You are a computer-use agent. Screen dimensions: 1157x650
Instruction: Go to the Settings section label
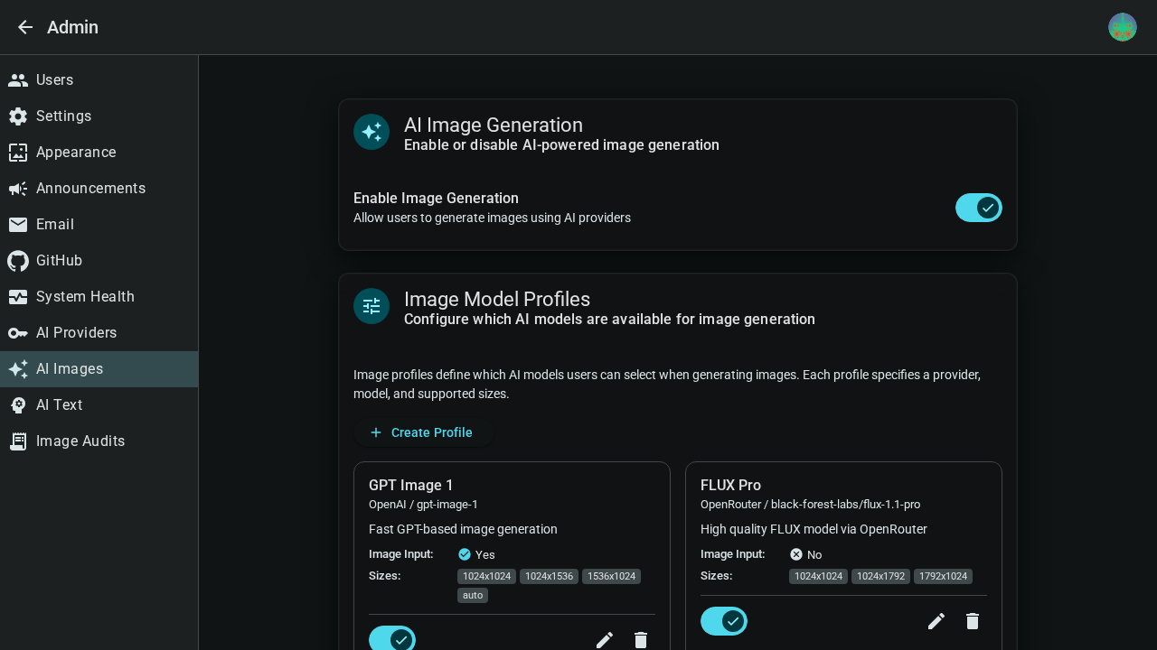[x=63, y=116]
